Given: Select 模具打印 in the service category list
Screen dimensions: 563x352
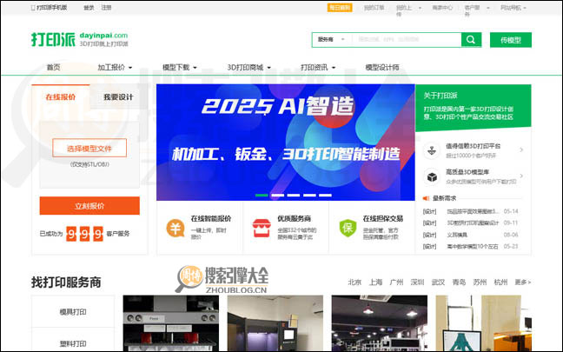Looking at the screenshot, I should 73,312.
